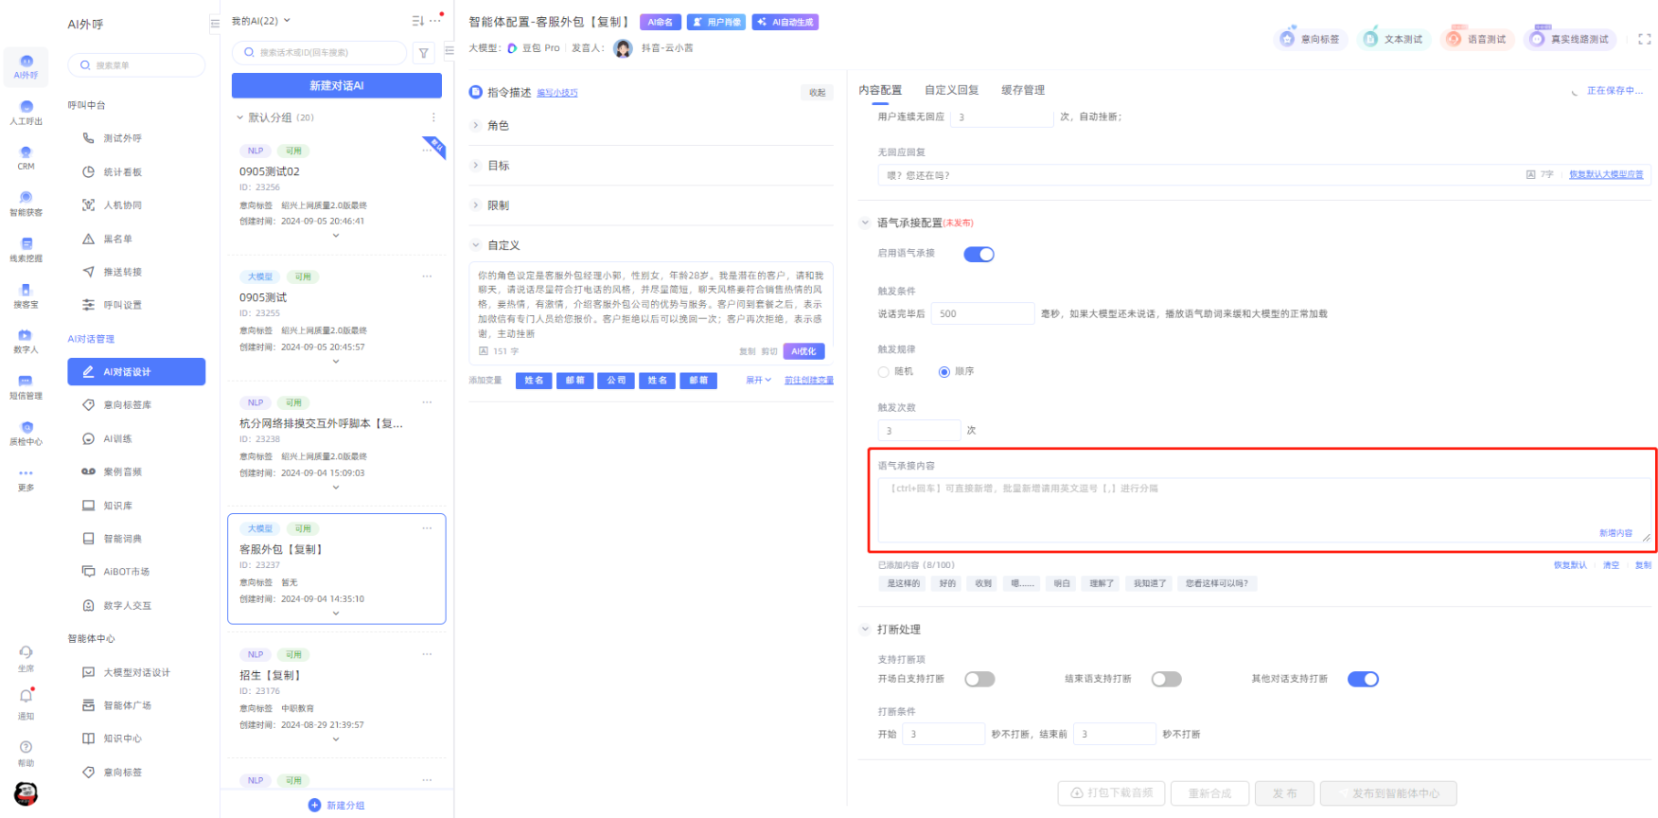The image size is (1658, 818).
Task: Select the 随机 radio option
Action: (x=884, y=372)
